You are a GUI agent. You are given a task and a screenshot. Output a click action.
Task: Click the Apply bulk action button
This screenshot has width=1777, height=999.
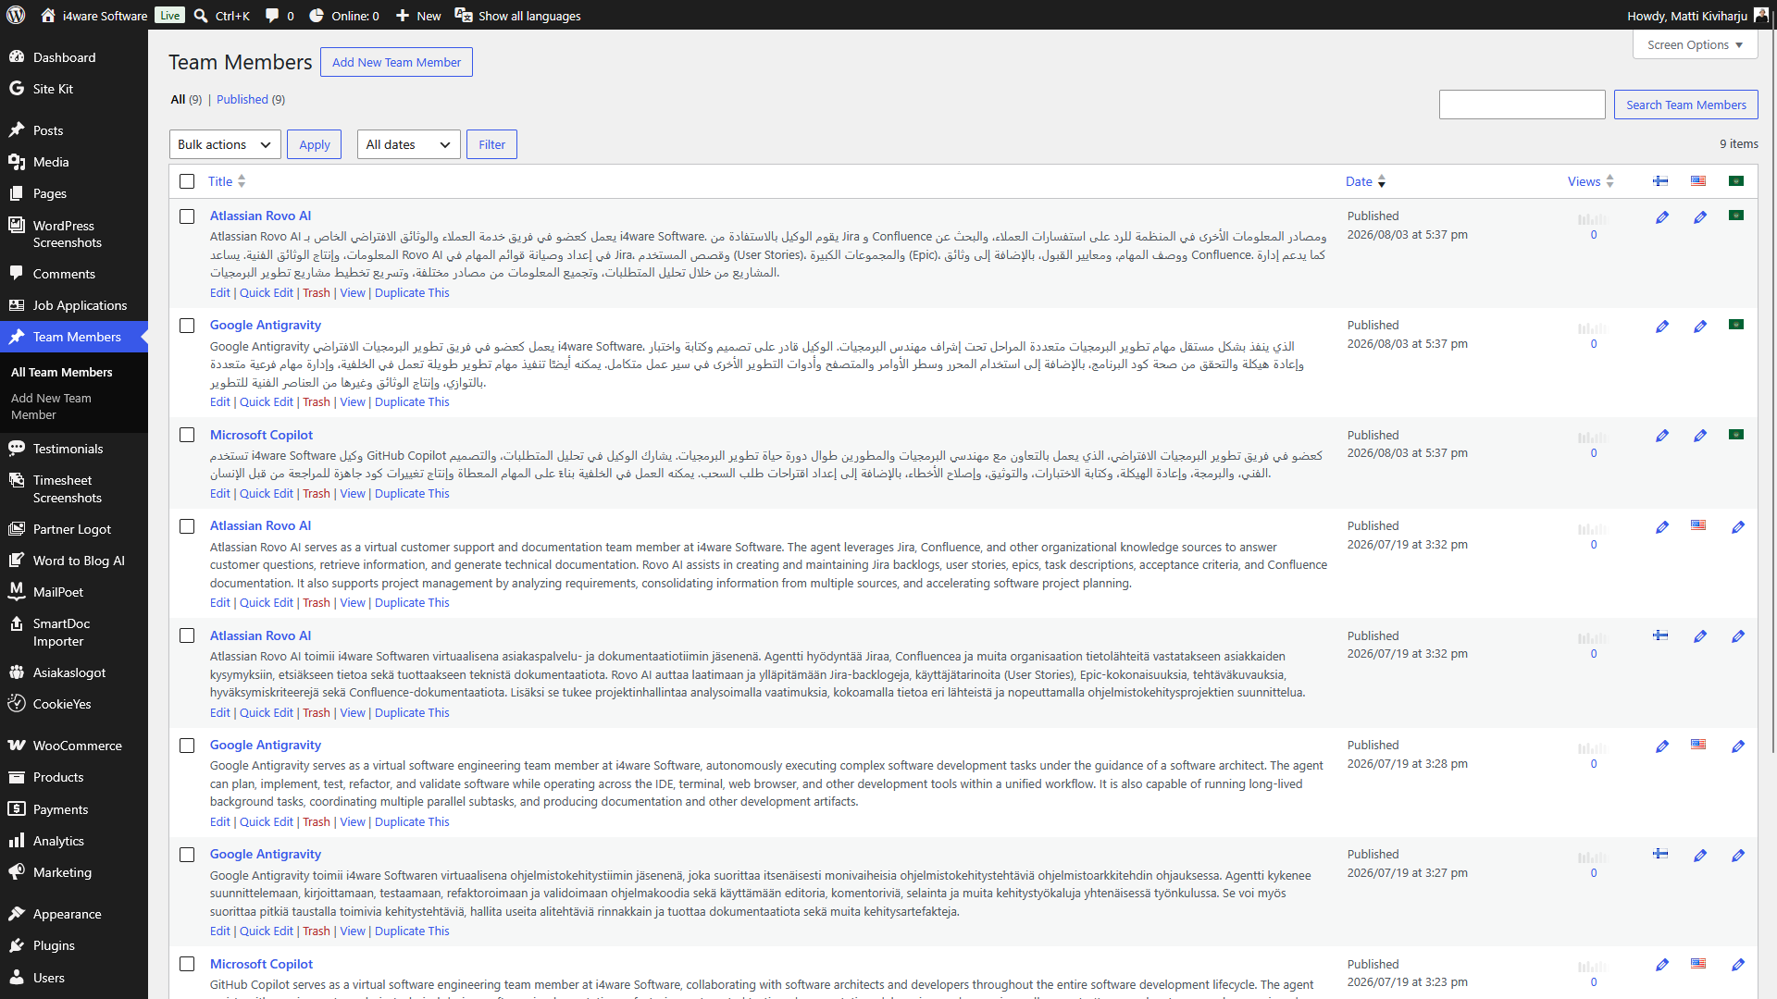click(x=315, y=144)
